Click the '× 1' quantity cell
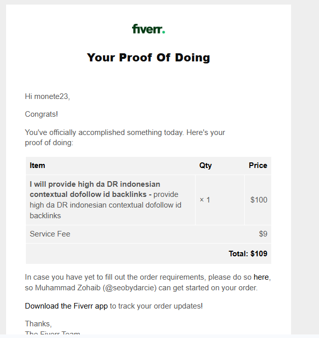Screen dimensions: 319x338 (205, 200)
